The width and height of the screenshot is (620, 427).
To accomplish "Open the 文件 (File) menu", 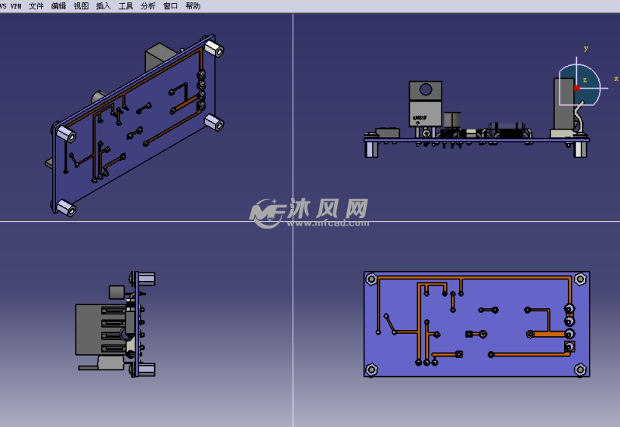I will [x=36, y=6].
